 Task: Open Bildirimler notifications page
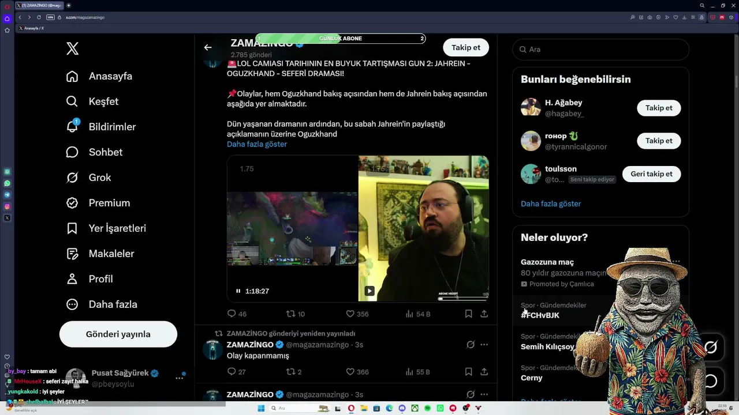click(101, 127)
